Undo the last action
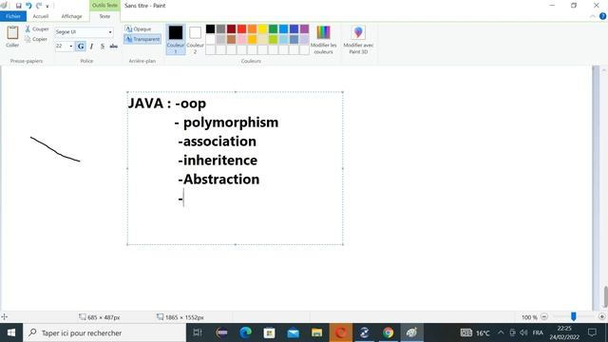Screen dimensions: 608x342 [x=28, y=6]
